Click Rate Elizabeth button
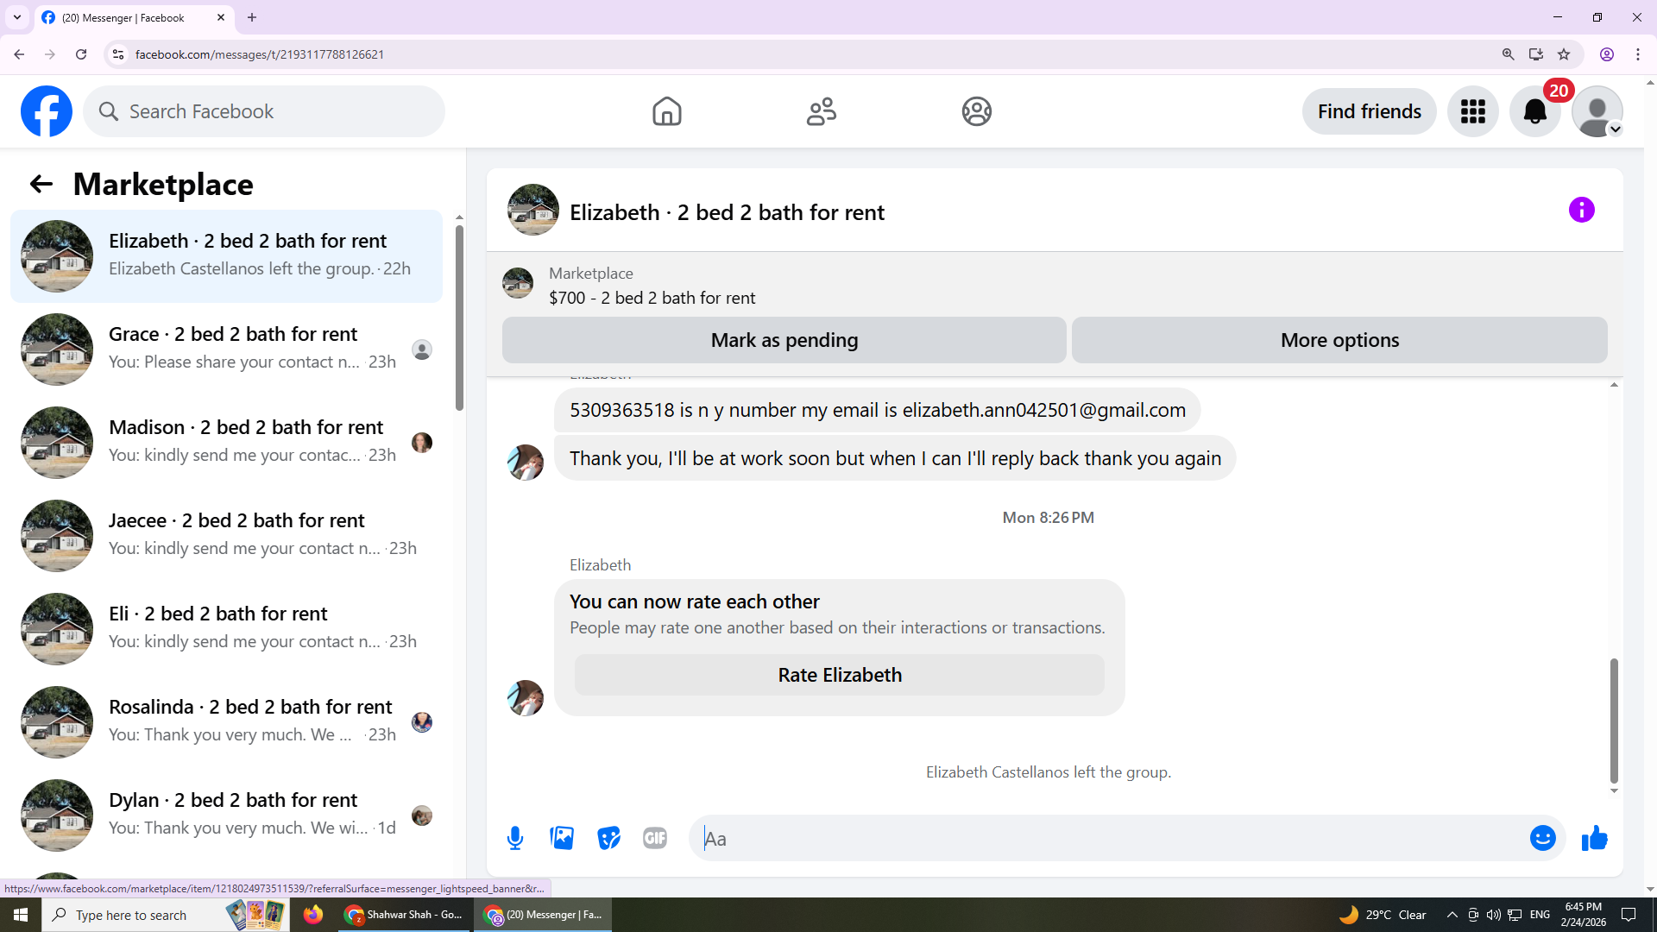The image size is (1657, 932). 839,675
